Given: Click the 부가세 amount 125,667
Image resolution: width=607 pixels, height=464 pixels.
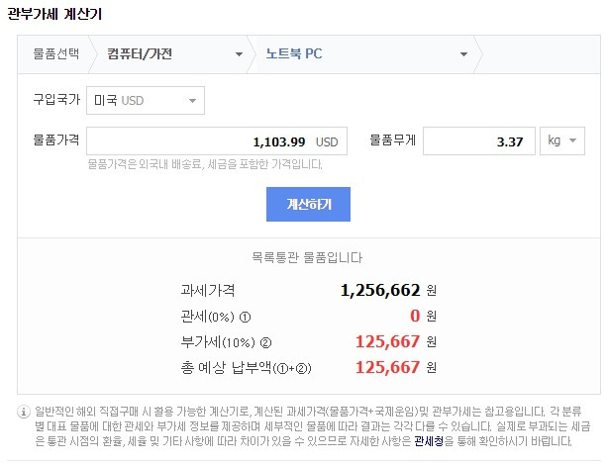Looking at the screenshot, I should click(x=387, y=341).
